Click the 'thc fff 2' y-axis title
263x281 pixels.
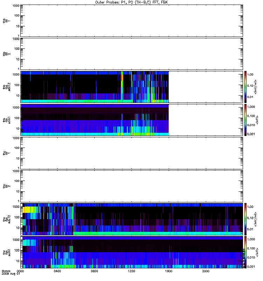click(x=7, y=186)
